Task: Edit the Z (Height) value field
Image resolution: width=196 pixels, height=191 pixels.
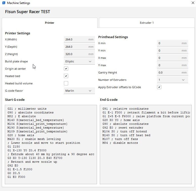Action: click(76, 54)
